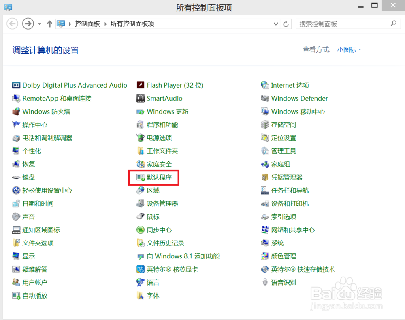The image size is (405, 320).
Task: Open the Internet 选项 globe icon
Action: click(x=265, y=85)
